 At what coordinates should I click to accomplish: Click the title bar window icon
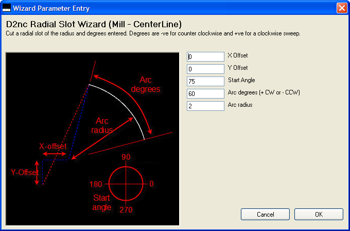click(x=7, y=8)
